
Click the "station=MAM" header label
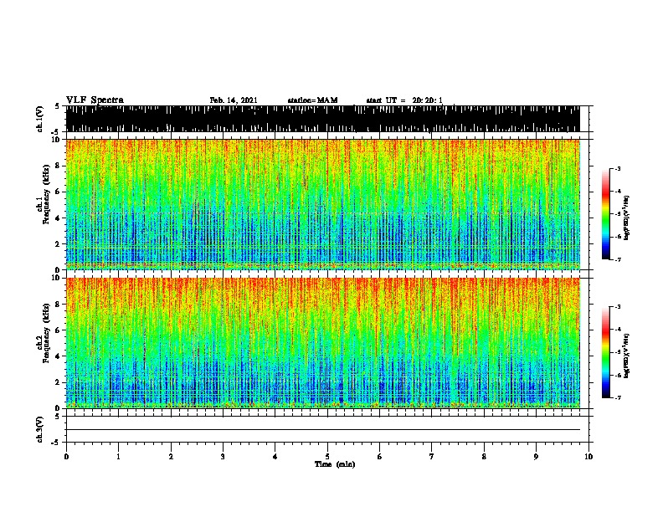[x=312, y=100]
